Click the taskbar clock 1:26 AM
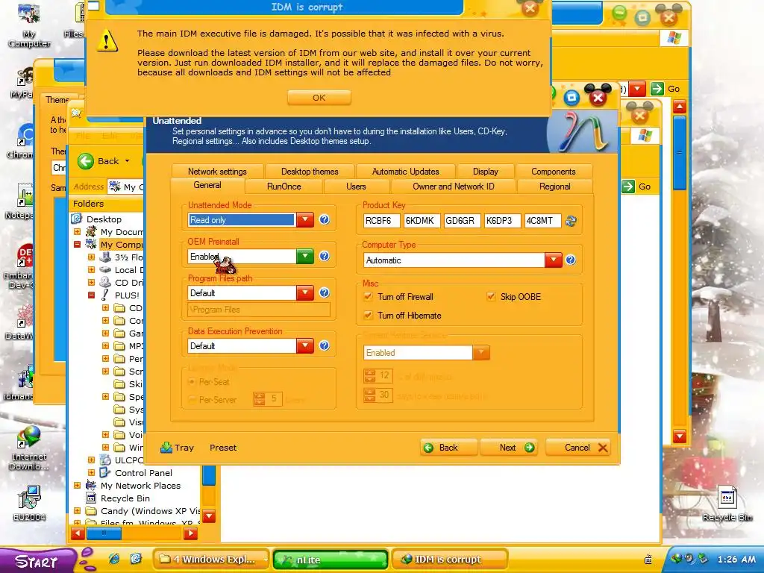This screenshot has height=573, width=764. tap(736, 560)
